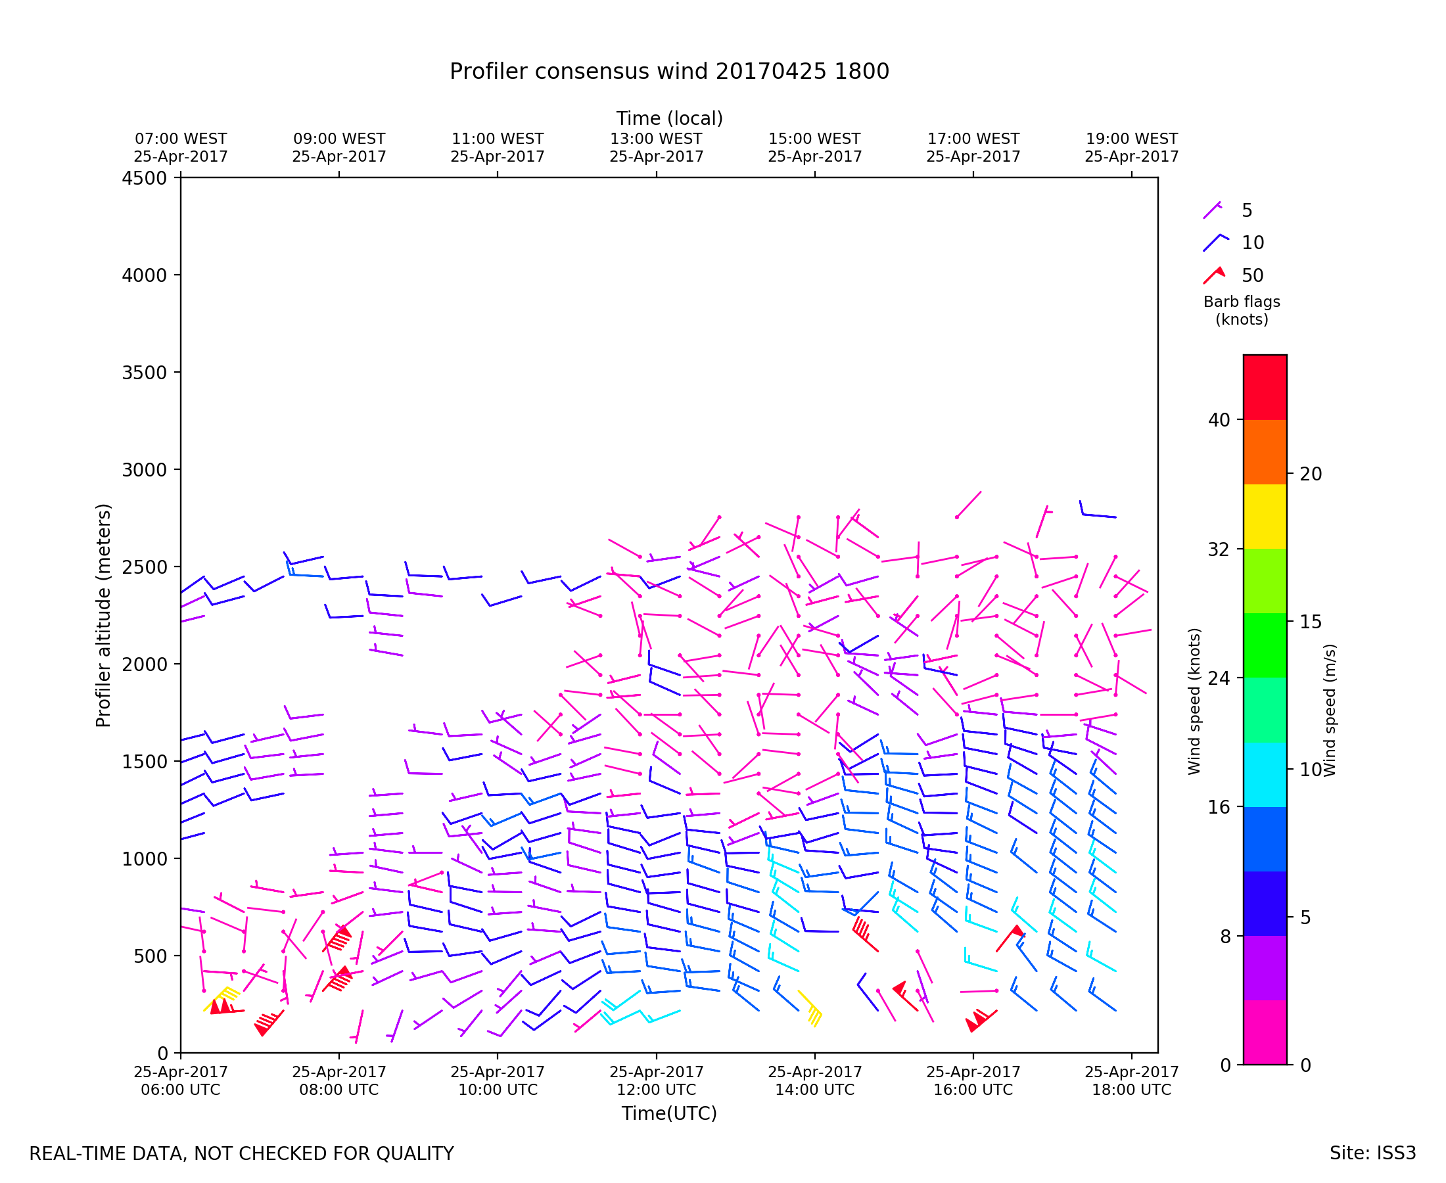Click the 4500 altitude tick label

[x=144, y=179]
